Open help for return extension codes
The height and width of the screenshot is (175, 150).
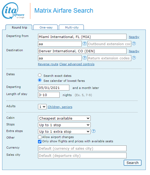tap(134, 58)
